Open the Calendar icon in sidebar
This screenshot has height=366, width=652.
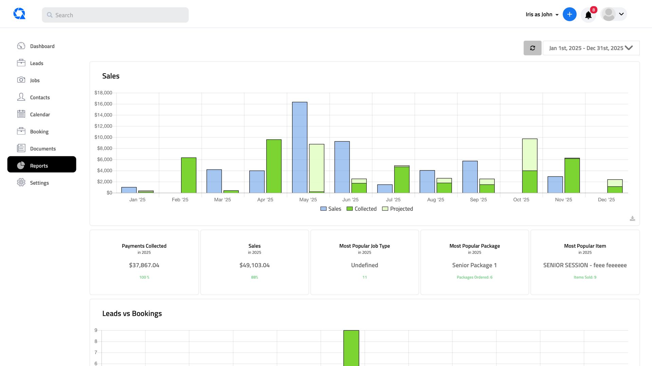click(21, 114)
